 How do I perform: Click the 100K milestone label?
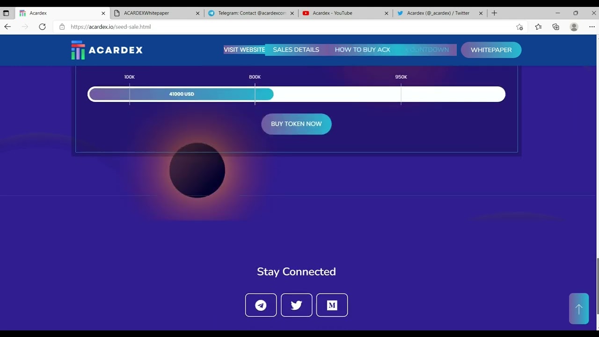pyautogui.click(x=130, y=77)
